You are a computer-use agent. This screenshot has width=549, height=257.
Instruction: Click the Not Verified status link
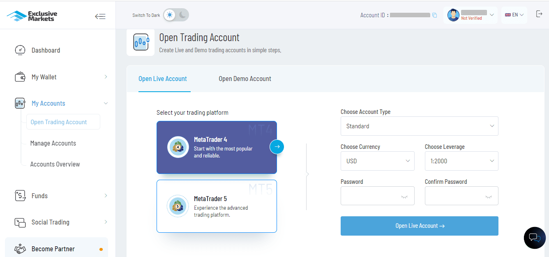pyautogui.click(x=471, y=19)
